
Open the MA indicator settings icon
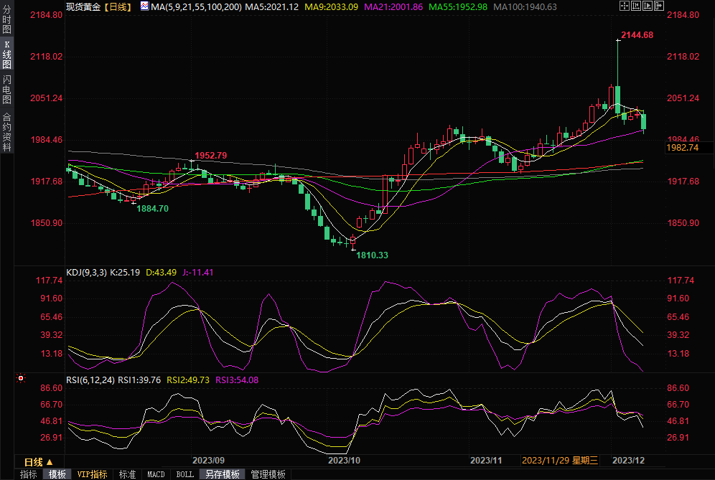click(x=144, y=6)
